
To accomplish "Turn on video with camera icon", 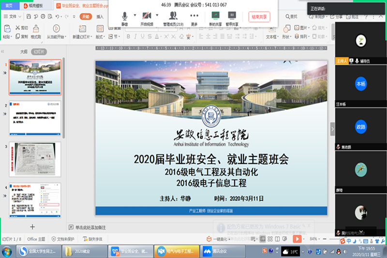I will tap(147, 16).
